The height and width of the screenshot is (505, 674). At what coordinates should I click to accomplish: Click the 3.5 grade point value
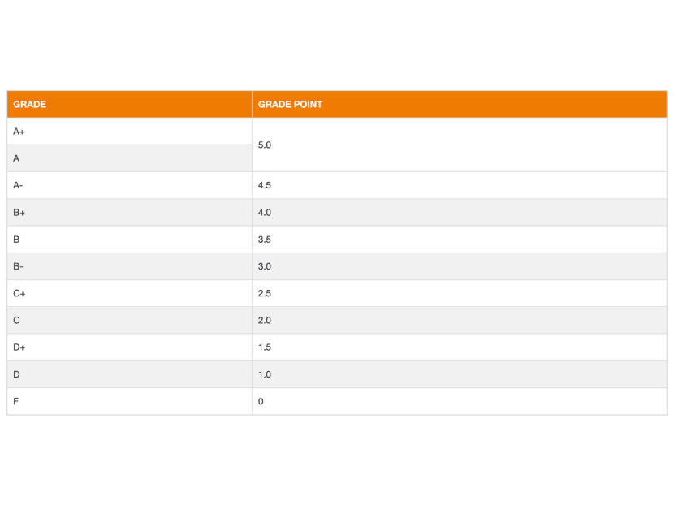pyautogui.click(x=265, y=240)
